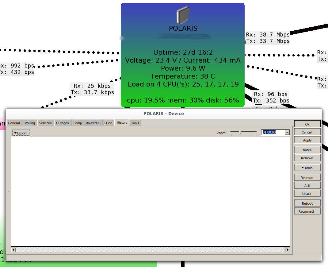Select the RouterOS tab

pyautogui.click(x=93, y=123)
